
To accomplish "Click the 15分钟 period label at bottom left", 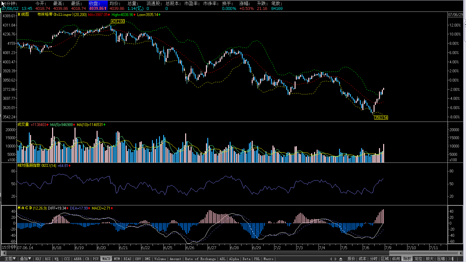I will click(x=9, y=247).
